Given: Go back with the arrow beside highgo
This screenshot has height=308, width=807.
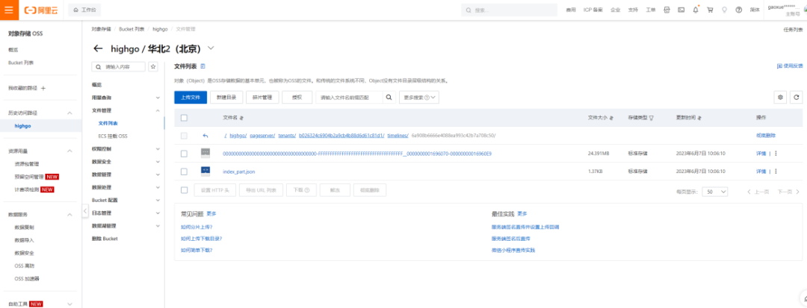Looking at the screenshot, I should [x=98, y=48].
